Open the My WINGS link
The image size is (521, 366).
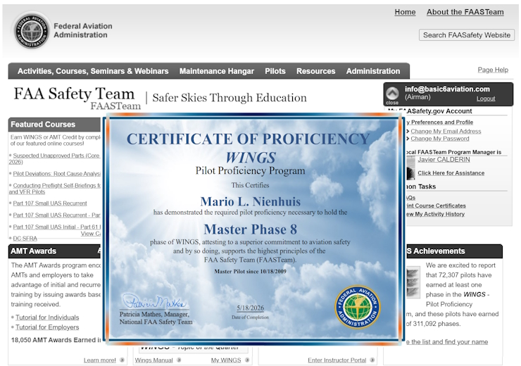click(x=226, y=360)
